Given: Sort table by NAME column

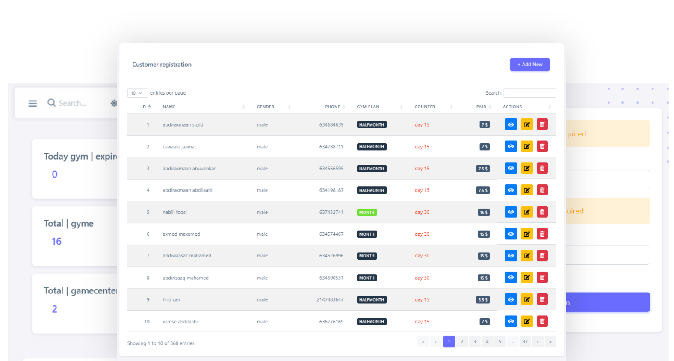Looking at the screenshot, I should click(x=204, y=107).
